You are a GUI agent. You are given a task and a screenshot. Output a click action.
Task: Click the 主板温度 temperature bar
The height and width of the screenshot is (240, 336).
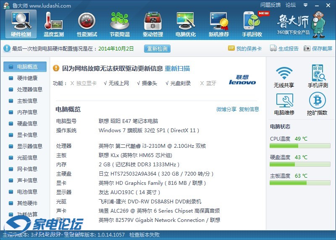(300, 183)
